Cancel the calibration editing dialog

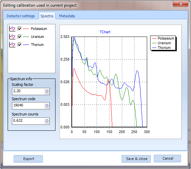(167, 158)
